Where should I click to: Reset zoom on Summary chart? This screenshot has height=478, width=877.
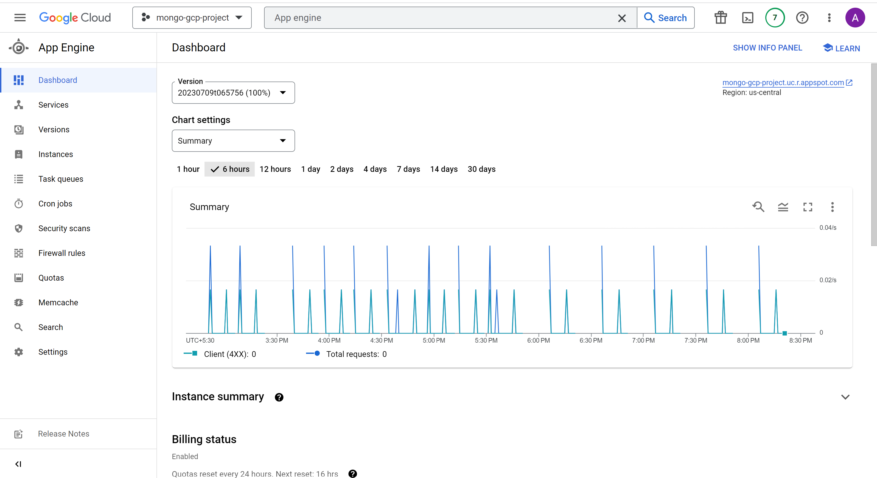click(x=758, y=207)
